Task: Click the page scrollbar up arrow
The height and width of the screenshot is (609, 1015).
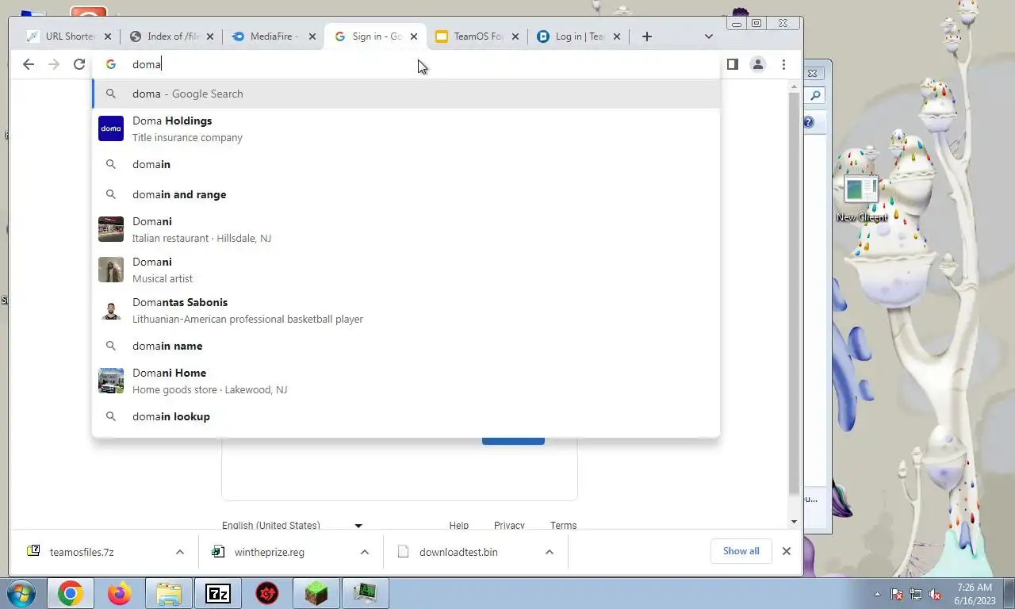Action: point(795,86)
